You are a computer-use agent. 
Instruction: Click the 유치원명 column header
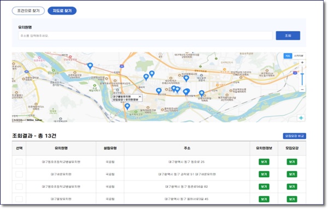[x=61, y=148]
